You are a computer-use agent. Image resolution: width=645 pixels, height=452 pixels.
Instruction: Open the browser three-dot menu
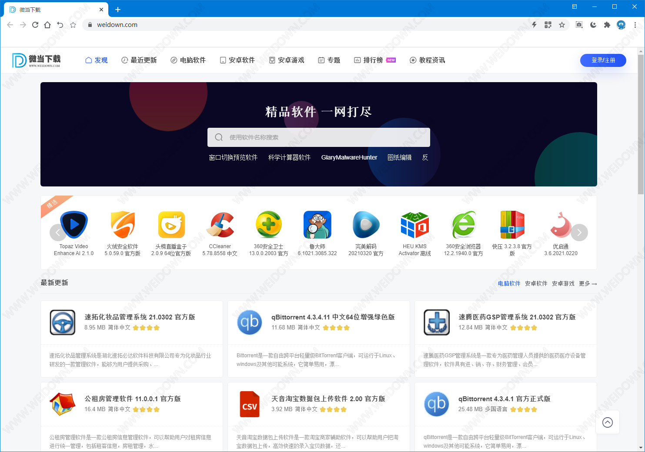point(635,25)
